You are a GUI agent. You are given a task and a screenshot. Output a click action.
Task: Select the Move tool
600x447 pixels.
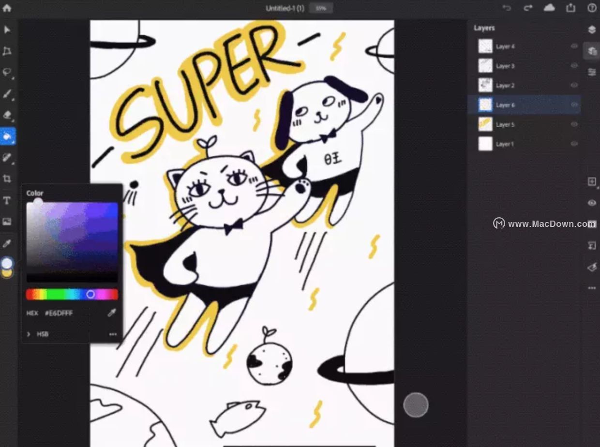(x=7, y=30)
